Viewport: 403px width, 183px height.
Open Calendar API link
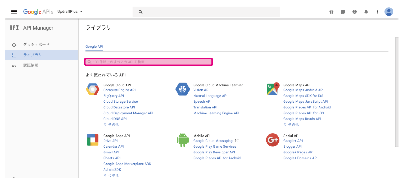pos(114,147)
